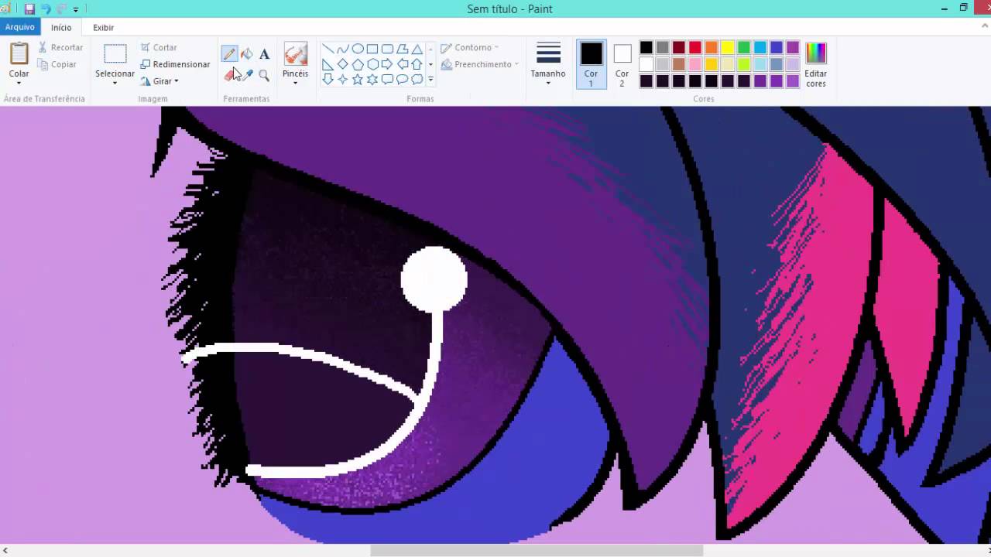
Task: Select the Color picker eyedropper tool
Action: coord(248,75)
